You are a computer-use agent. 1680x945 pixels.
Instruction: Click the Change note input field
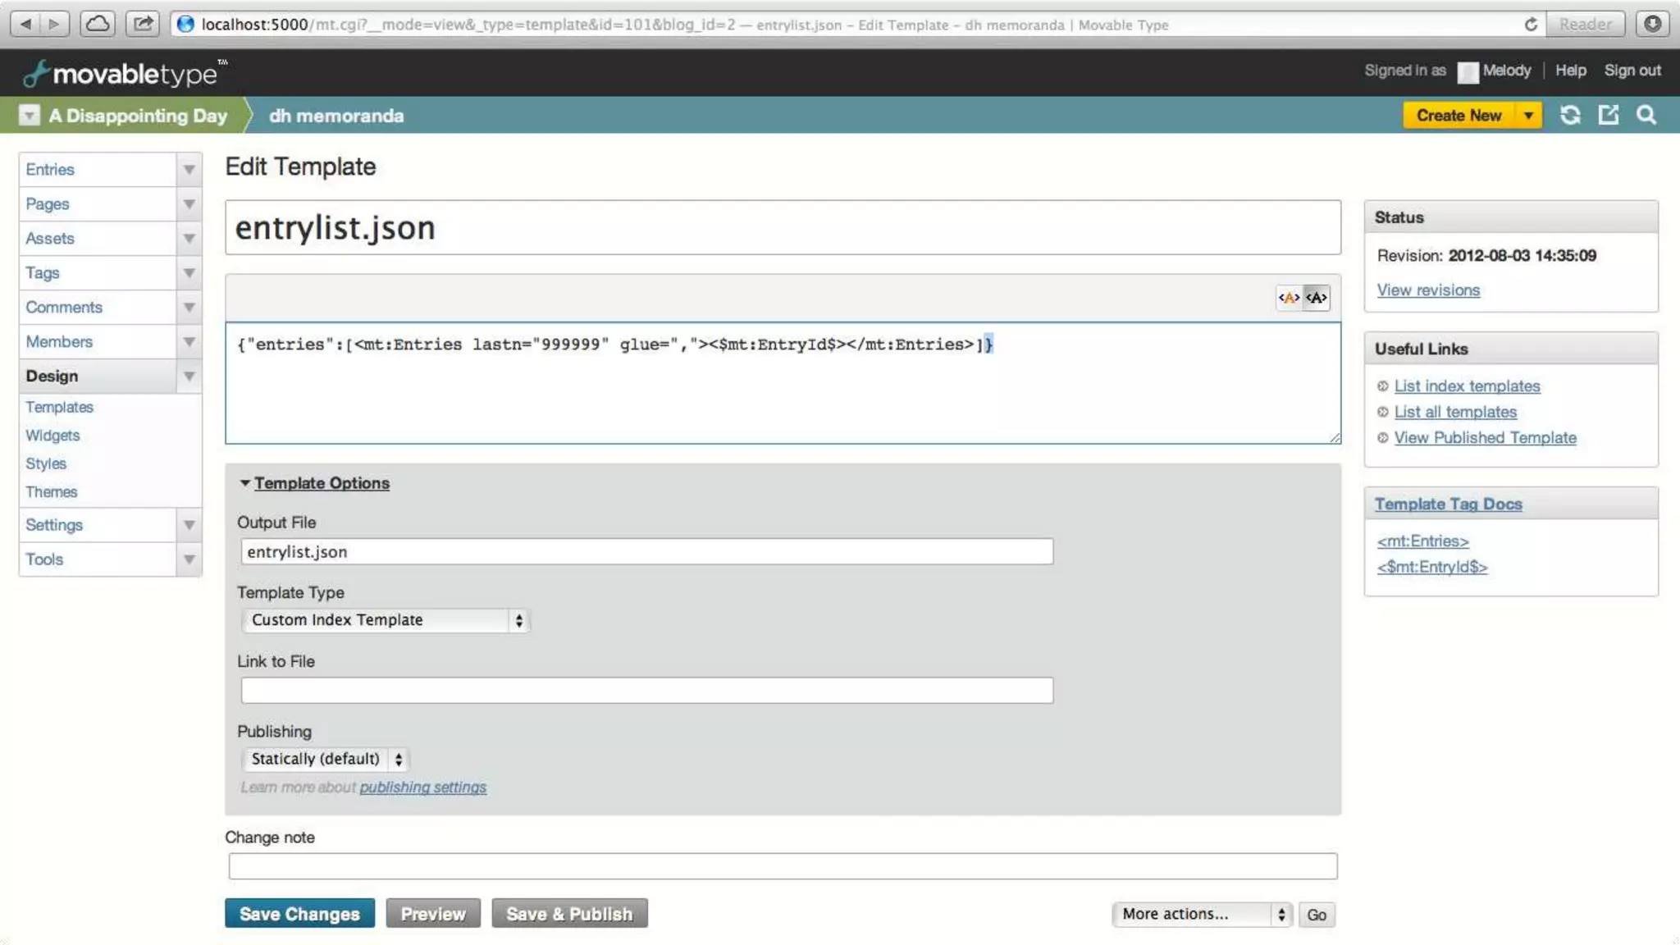(783, 866)
